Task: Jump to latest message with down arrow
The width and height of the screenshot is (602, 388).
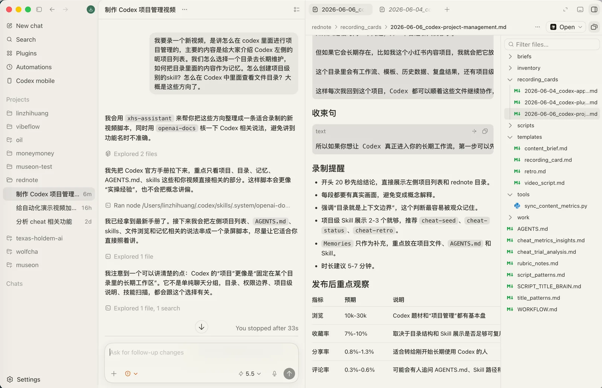Action: pyautogui.click(x=202, y=327)
